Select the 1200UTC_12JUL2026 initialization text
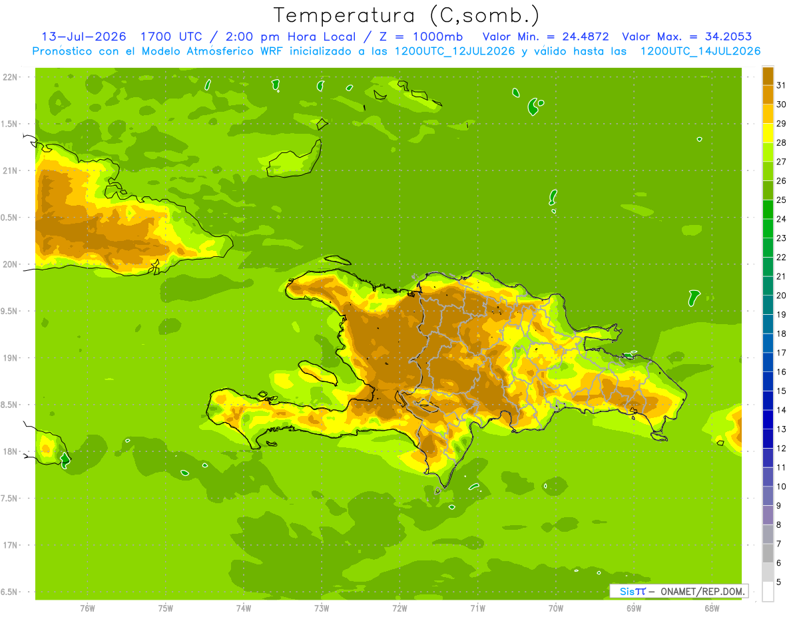This screenshot has height=617, width=799. (x=455, y=51)
